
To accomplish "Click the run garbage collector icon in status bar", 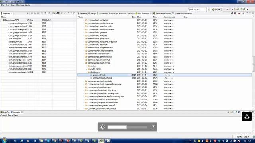I will click(253, 137).
